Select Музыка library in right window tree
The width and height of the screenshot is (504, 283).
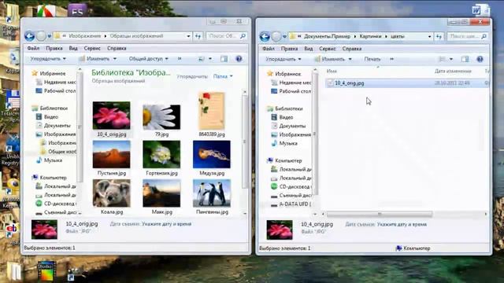pos(287,143)
